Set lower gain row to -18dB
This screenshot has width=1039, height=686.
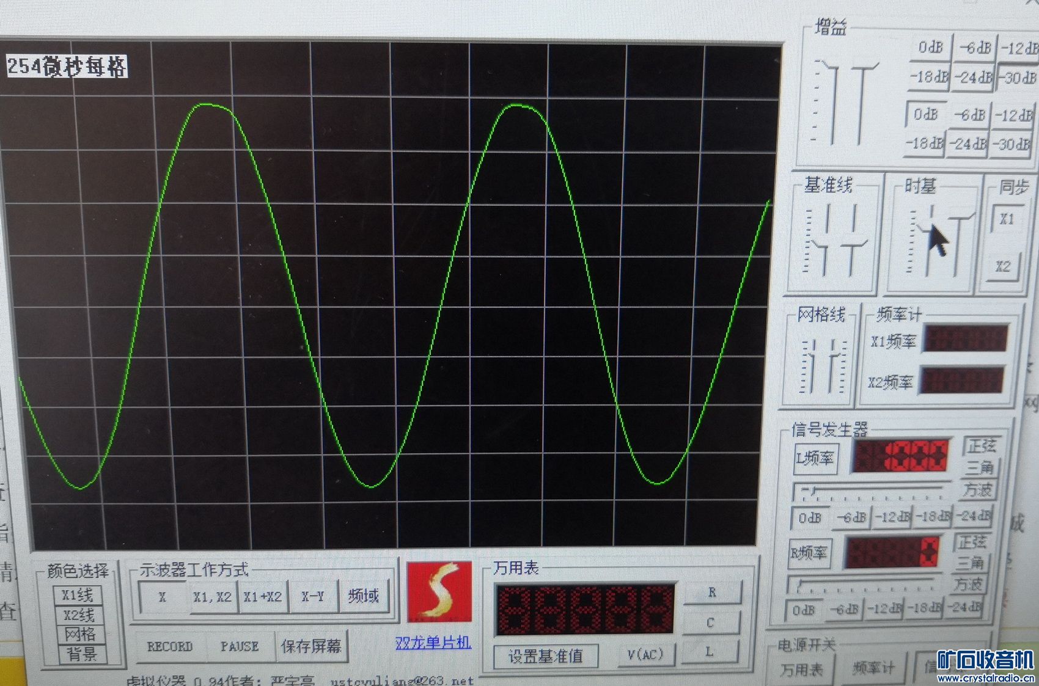click(923, 144)
